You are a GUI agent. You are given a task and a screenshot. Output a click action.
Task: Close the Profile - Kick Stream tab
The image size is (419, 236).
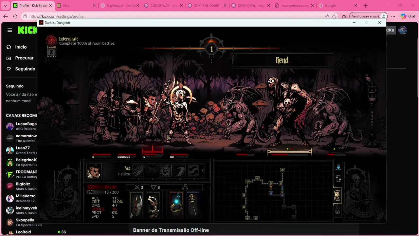tap(50, 6)
